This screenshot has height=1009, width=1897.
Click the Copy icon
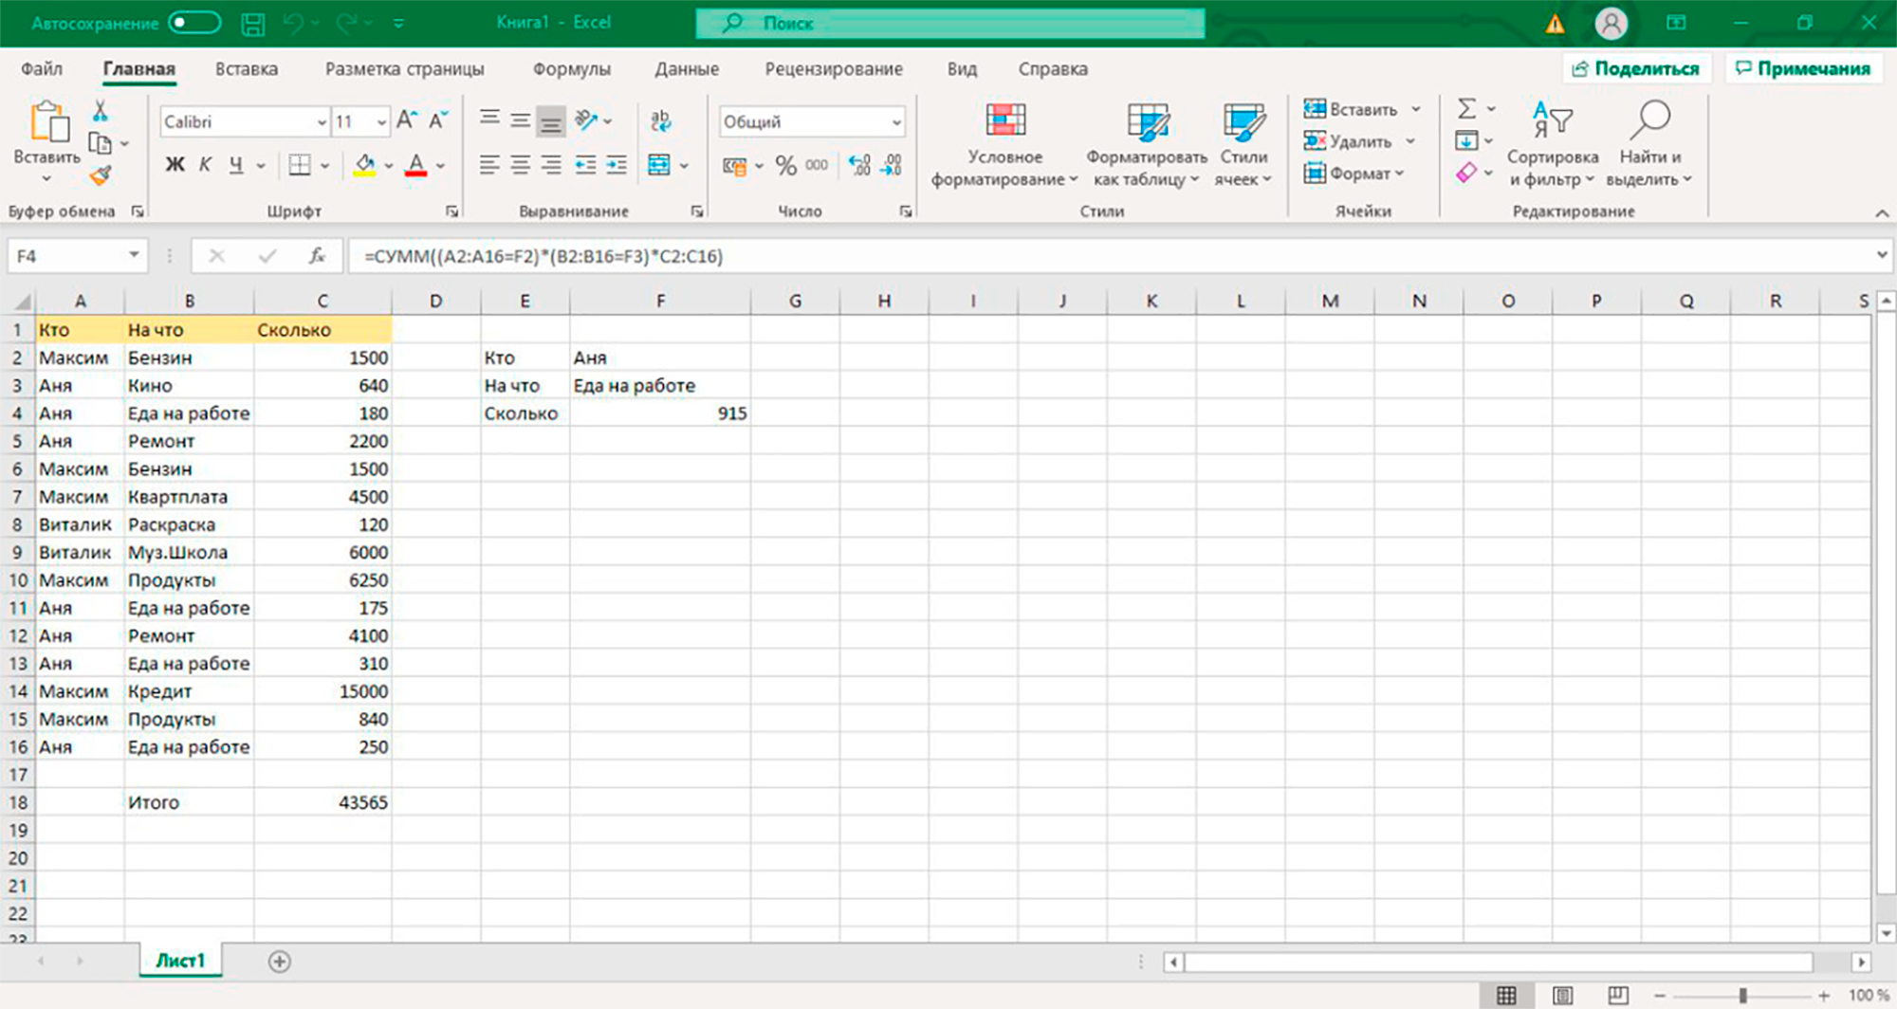(100, 143)
